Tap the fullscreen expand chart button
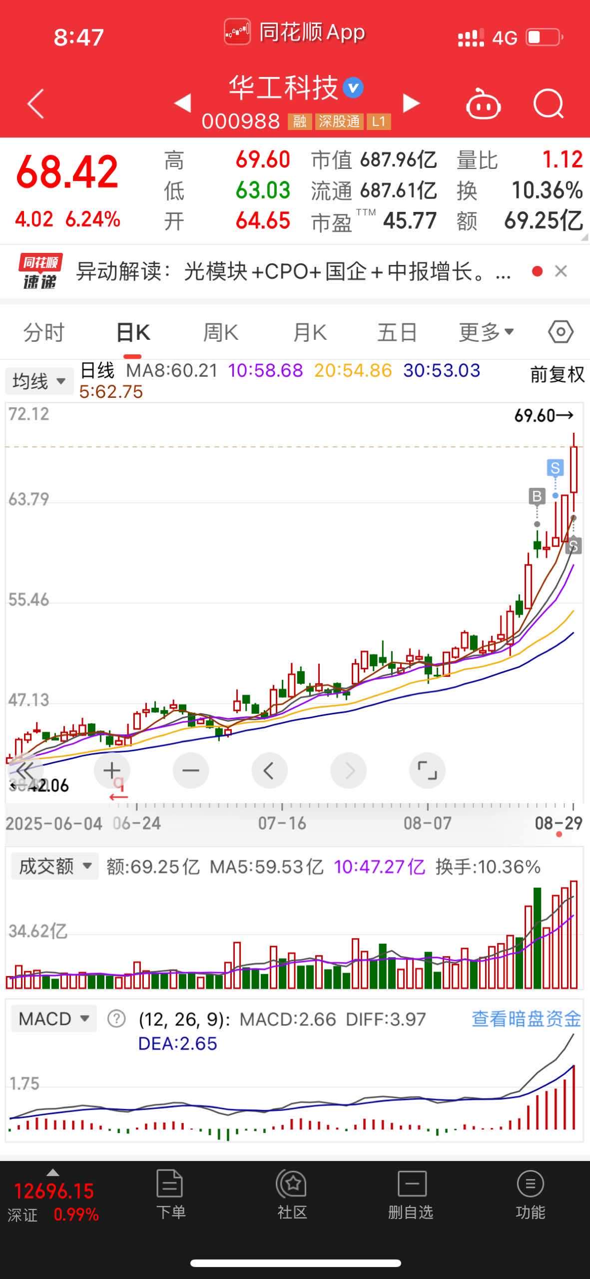The width and height of the screenshot is (590, 1279). [427, 771]
